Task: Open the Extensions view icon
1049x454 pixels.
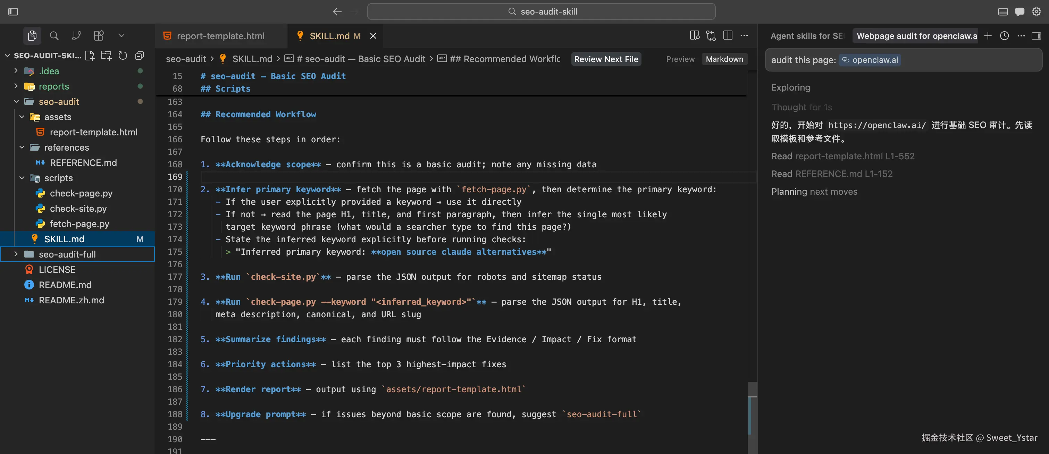Action: [x=99, y=36]
